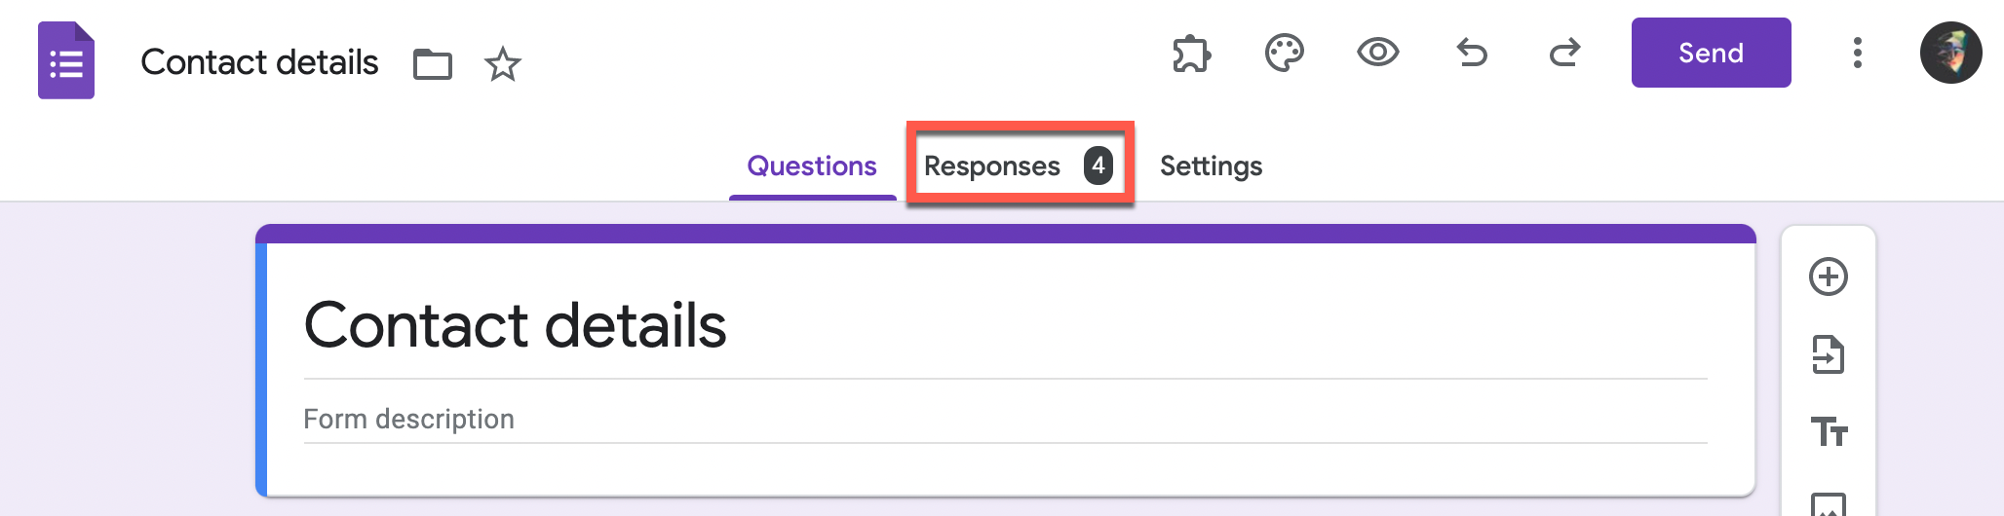2004x516 pixels.
Task: Click the Form description field
Action: (x=1006, y=420)
